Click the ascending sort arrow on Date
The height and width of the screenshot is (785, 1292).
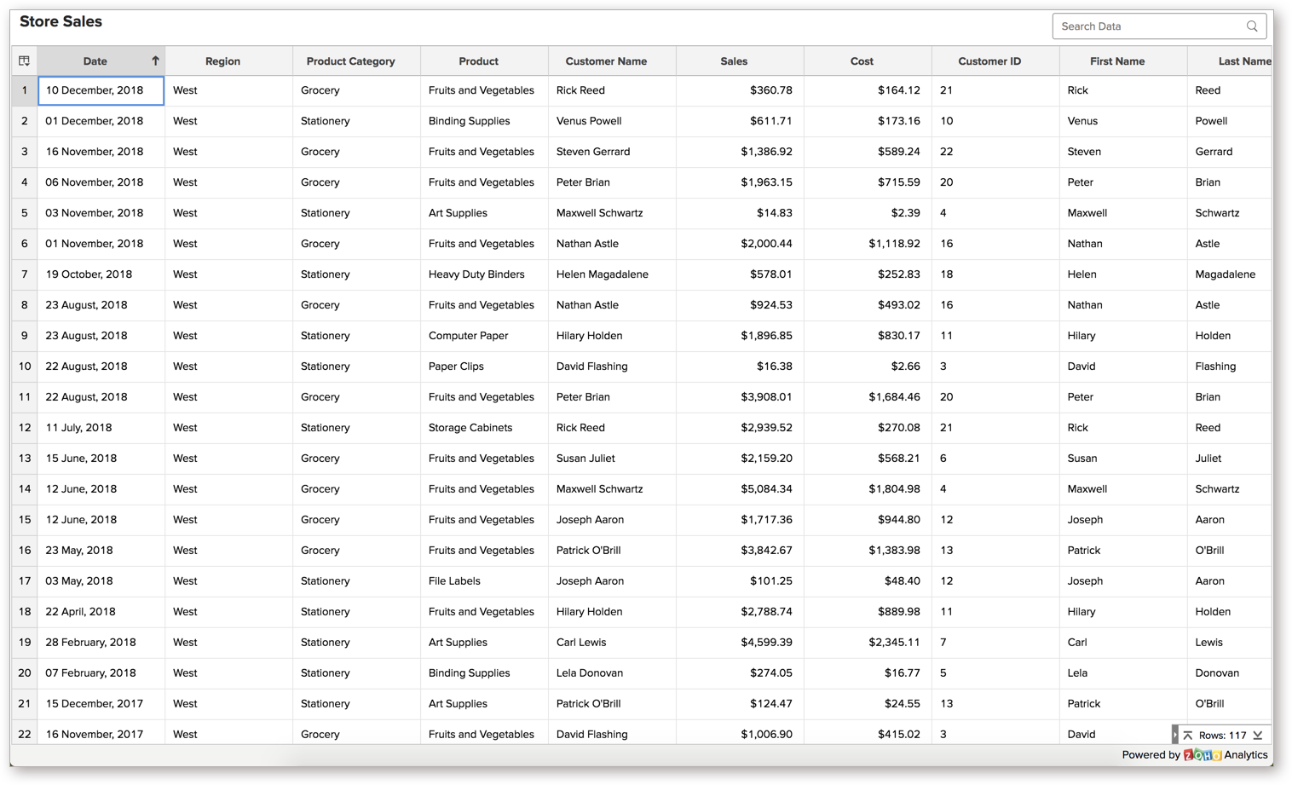[x=155, y=61]
